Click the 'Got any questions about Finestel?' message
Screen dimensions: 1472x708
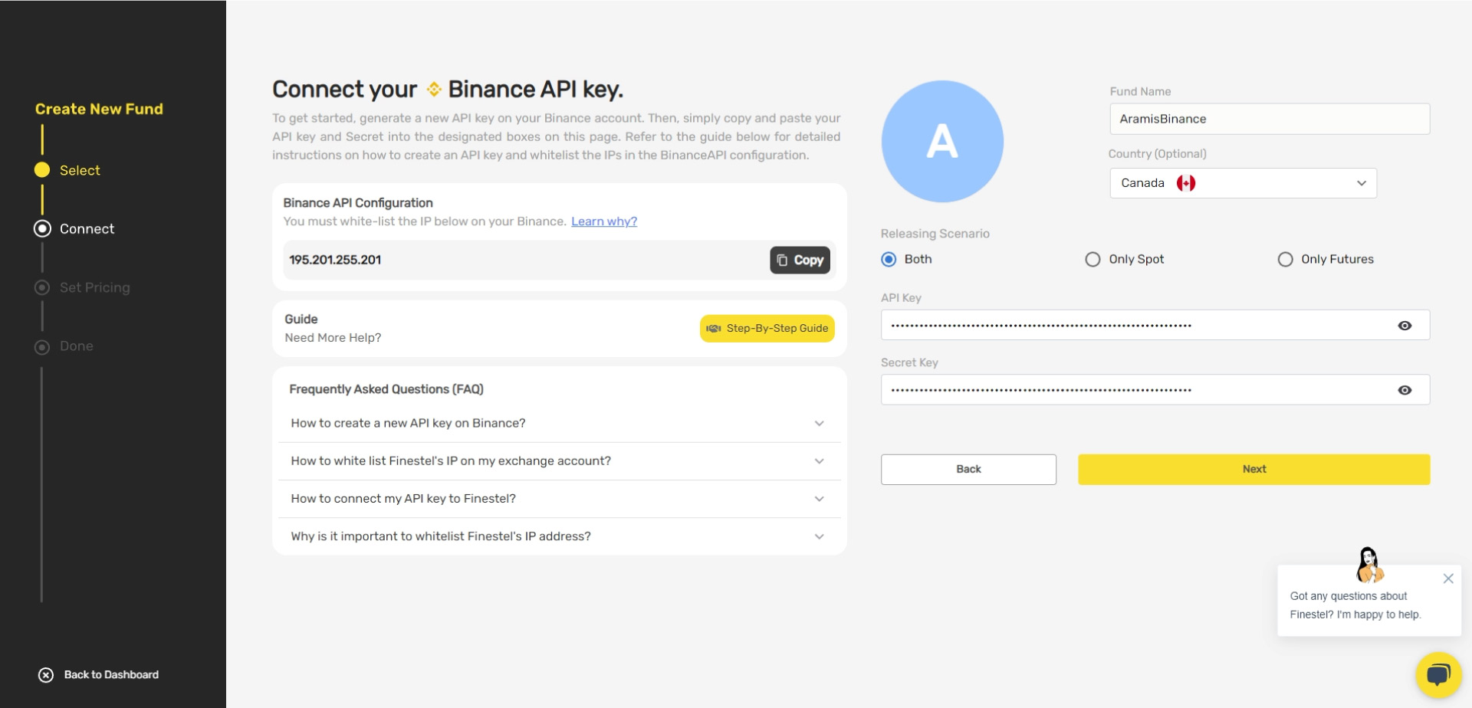point(1355,605)
